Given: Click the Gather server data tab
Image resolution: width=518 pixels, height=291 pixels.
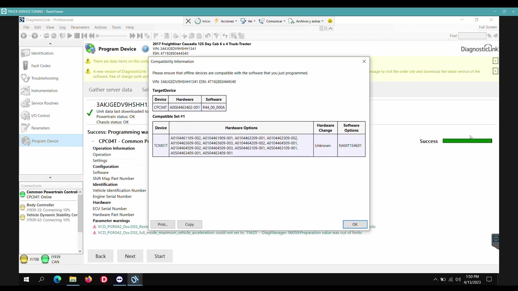Looking at the screenshot, I should tap(110, 90).
